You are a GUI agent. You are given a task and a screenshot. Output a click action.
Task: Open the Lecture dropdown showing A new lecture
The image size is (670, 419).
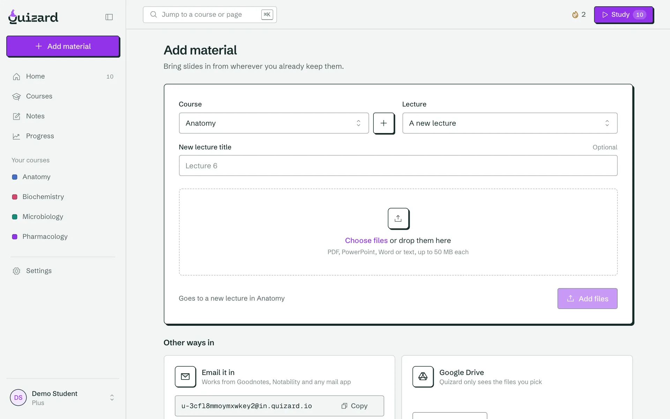[510, 123]
